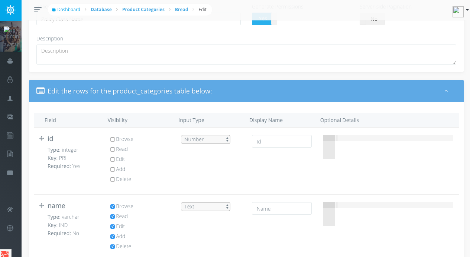The height and width of the screenshot is (257, 470).
Task: Click inside the Display Name field for Name
Action: coord(282,208)
